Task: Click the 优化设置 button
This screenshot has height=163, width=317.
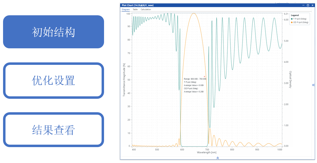Action: pos(53,80)
